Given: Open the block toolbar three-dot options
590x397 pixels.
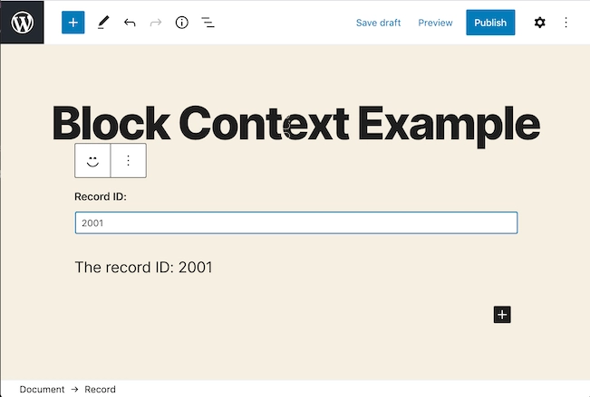Looking at the screenshot, I should 129,161.
